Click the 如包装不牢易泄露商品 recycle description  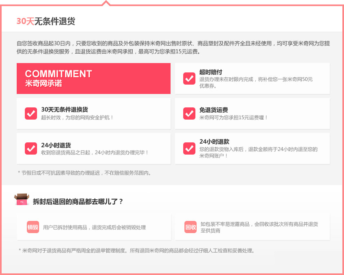click(259, 227)
